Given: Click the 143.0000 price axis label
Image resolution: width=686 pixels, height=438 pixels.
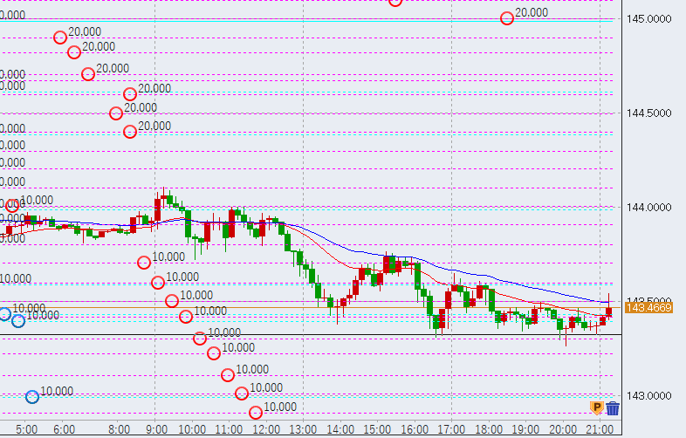Looking at the screenshot, I should tap(648, 396).
